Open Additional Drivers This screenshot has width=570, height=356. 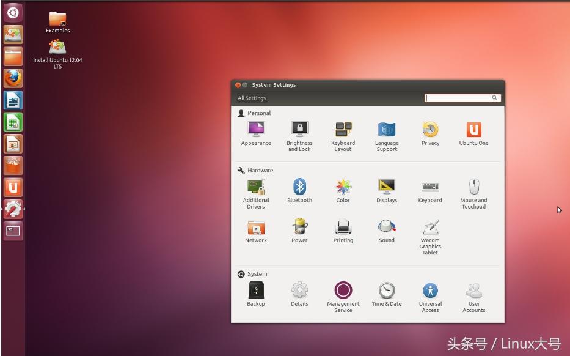(256, 194)
